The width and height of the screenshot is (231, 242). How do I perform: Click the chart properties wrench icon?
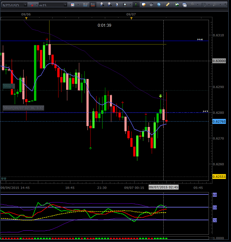click(x=144, y=5)
